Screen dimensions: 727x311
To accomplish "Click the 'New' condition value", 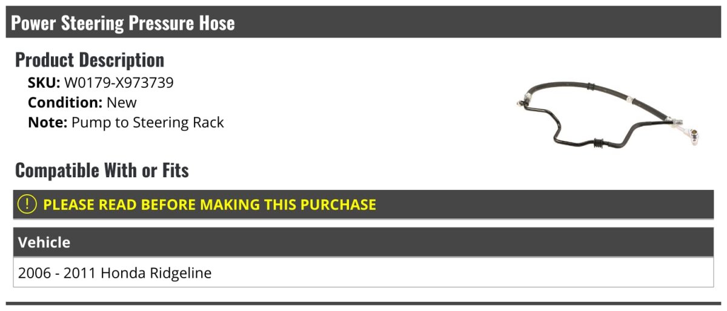I will coord(122,103).
